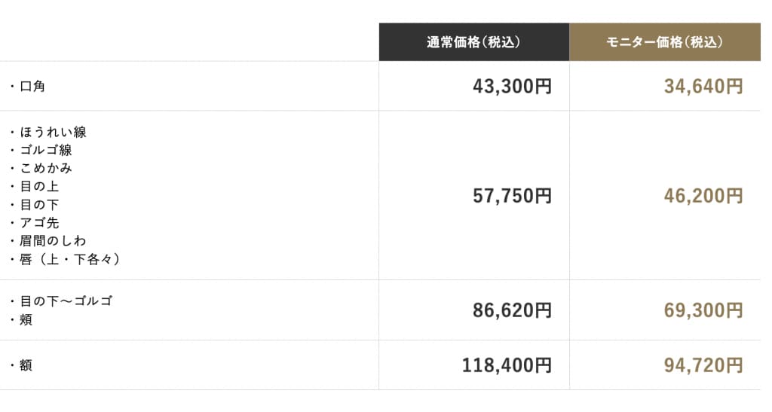Click the 34,640円 monitor price
The width and height of the screenshot is (772, 412).
pos(703,87)
